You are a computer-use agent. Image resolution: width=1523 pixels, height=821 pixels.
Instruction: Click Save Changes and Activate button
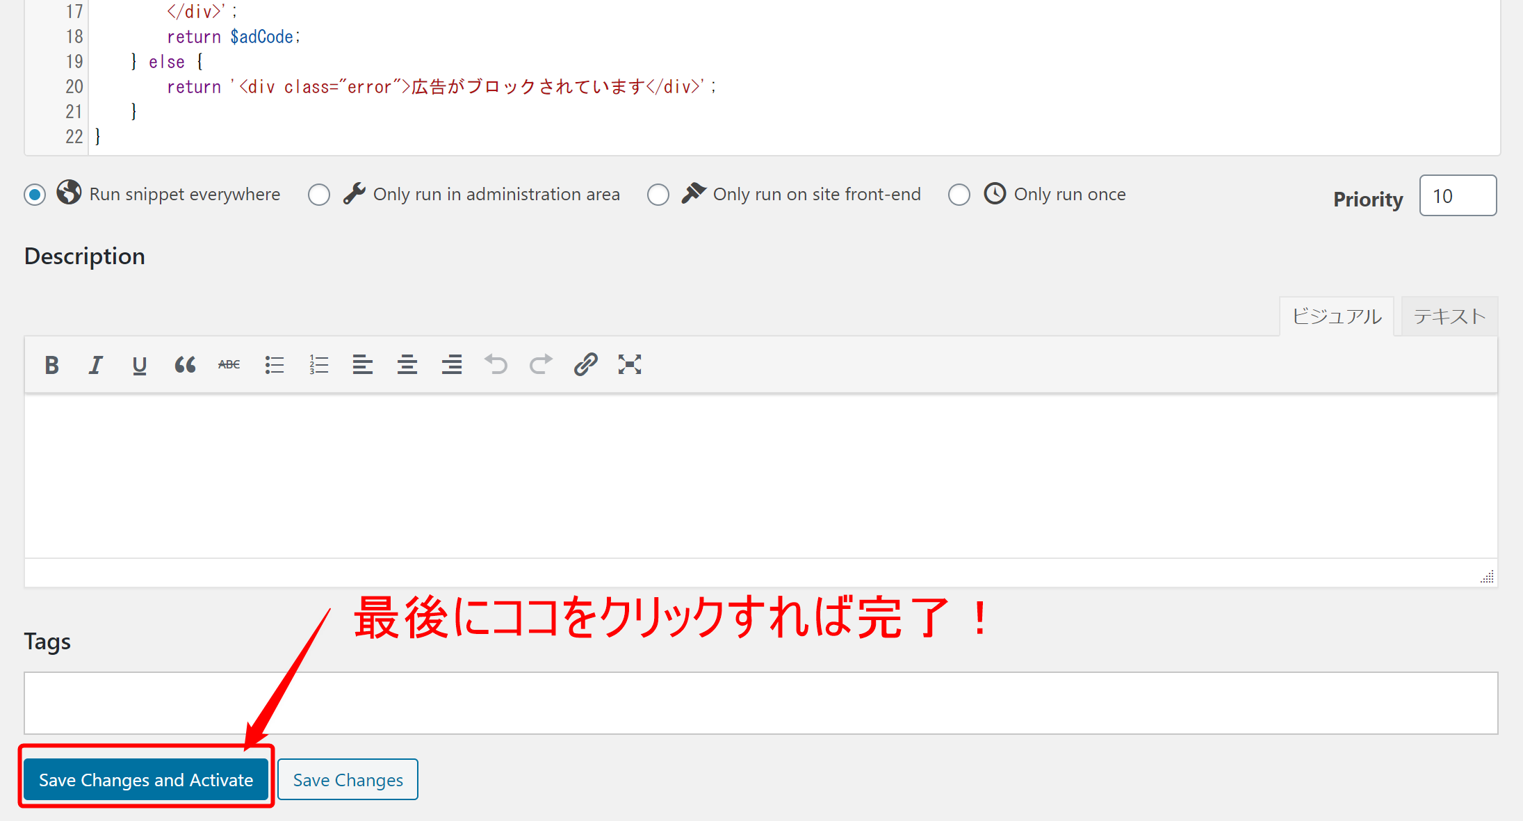[x=146, y=780]
